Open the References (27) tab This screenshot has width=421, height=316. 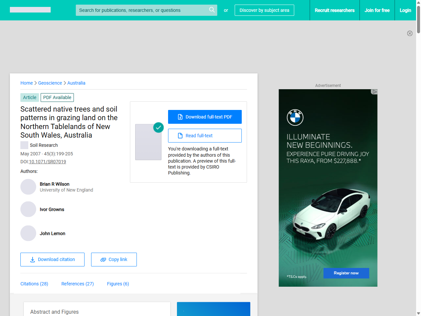tap(78, 284)
